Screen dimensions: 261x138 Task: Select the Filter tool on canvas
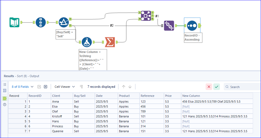pyautogui.click(x=64, y=22)
